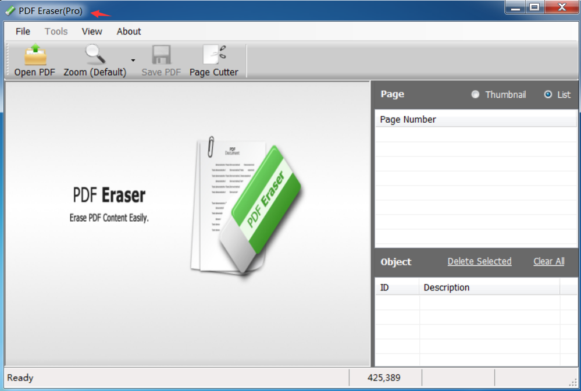
Task: Click the PDF Eraser title bar app icon
Action: (x=10, y=10)
